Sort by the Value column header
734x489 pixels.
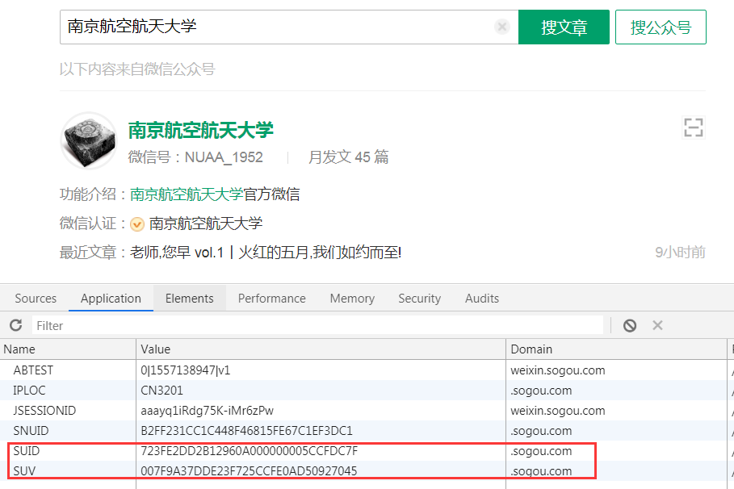point(321,349)
